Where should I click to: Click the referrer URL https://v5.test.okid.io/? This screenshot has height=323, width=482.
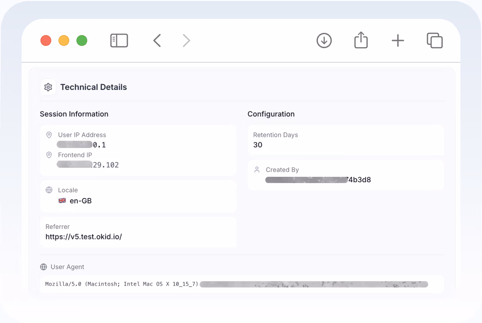(x=84, y=237)
